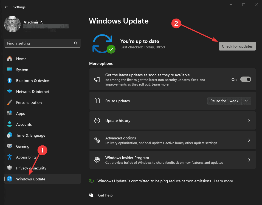Click the "You're up to date" status text

click(140, 41)
